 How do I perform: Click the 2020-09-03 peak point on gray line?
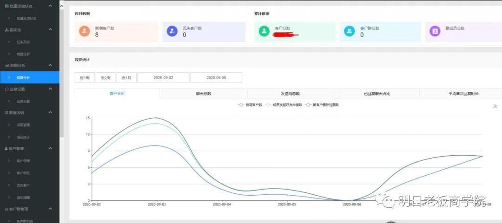pos(157,118)
